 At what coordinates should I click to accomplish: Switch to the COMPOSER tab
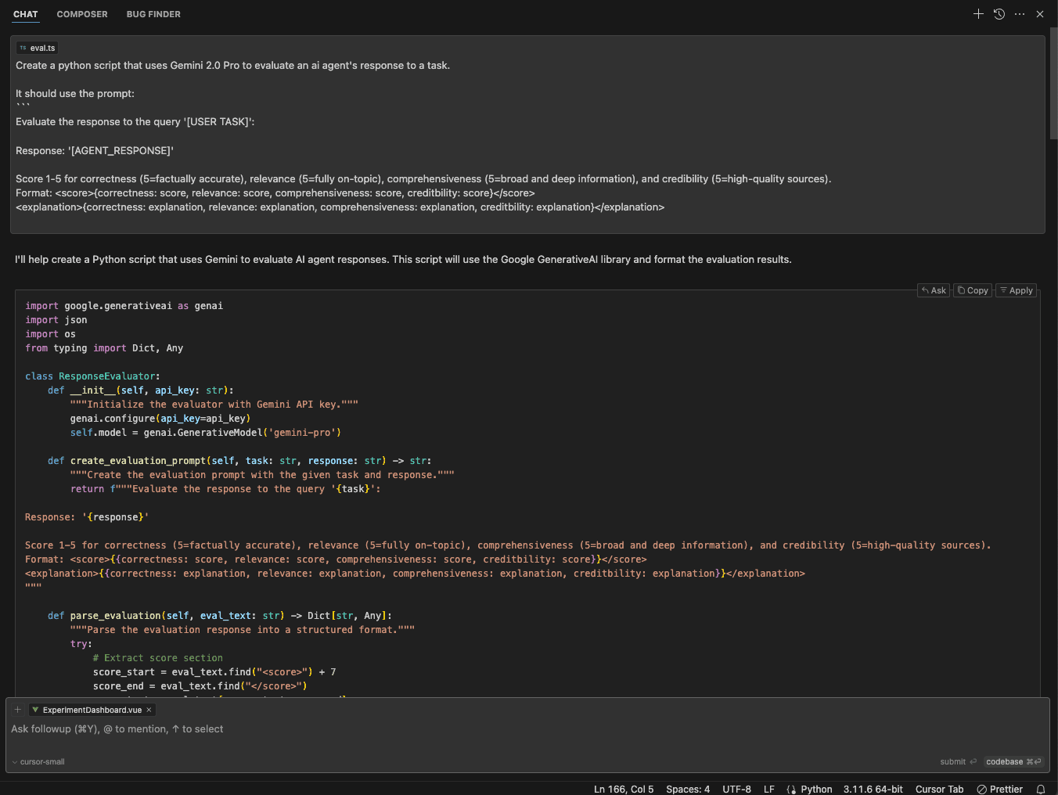82,14
